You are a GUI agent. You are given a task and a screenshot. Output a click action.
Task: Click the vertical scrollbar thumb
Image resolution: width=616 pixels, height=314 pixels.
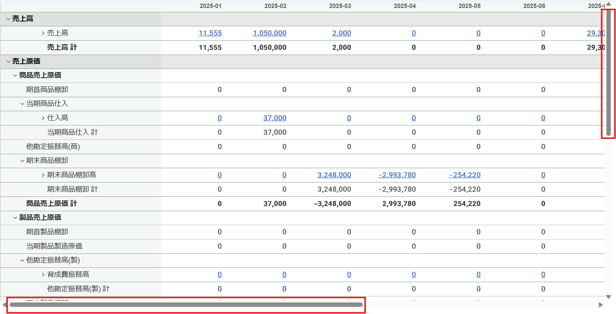pyautogui.click(x=609, y=73)
